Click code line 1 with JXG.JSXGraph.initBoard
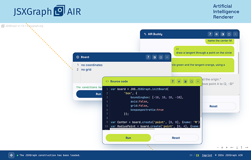 tap(139, 89)
